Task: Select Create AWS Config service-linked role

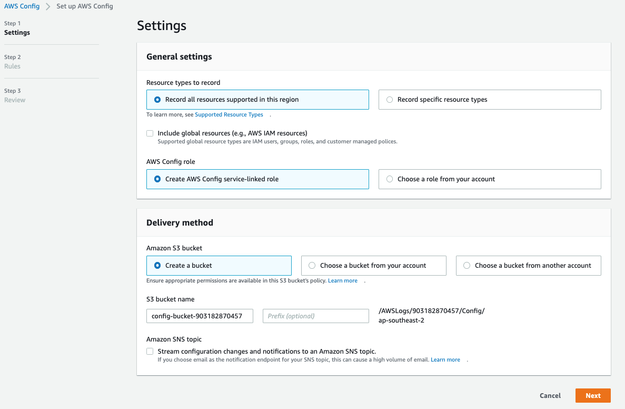Action: click(x=157, y=179)
